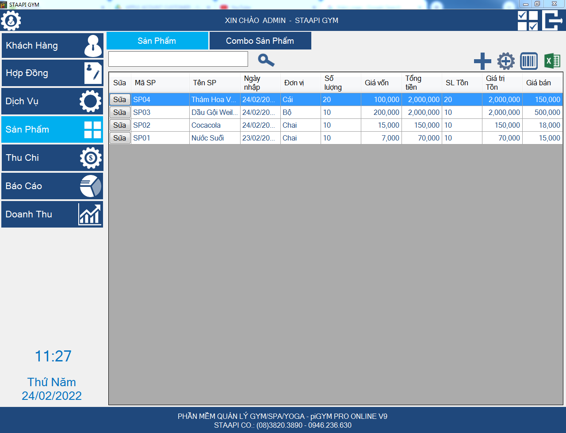
Task: Select the Sản Phẩm tab
Action: [157, 41]
